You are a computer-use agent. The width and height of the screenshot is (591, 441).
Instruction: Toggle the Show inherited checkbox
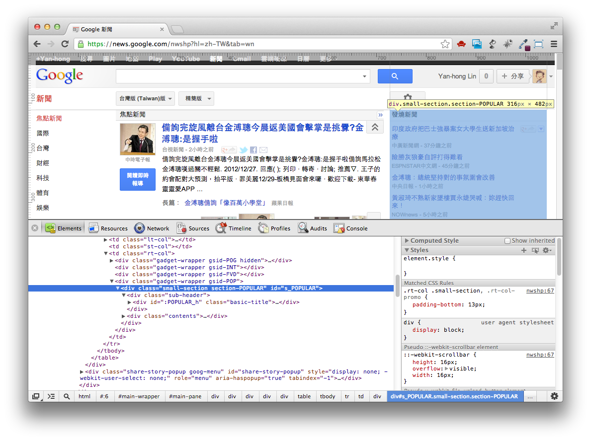coord(507,241)
